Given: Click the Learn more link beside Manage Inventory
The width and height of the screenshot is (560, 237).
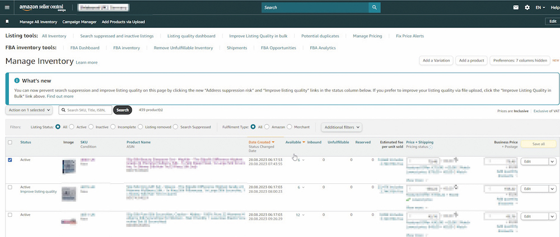Looking at the screenshot, I should point(86,63).
